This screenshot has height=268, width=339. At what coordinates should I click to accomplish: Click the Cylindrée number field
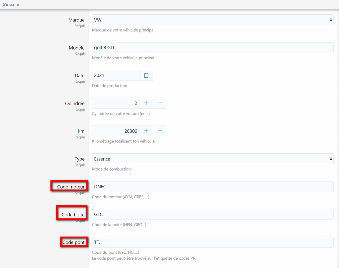116,103
